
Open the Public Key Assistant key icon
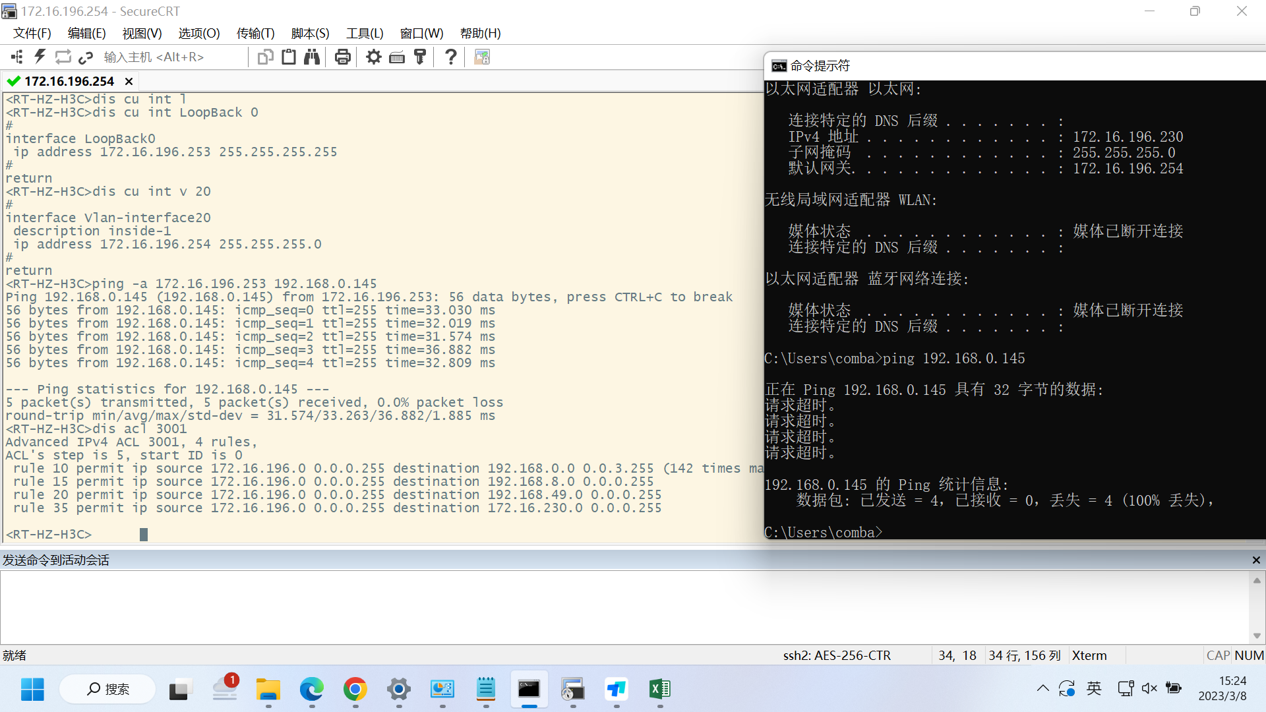click(420, 57)
